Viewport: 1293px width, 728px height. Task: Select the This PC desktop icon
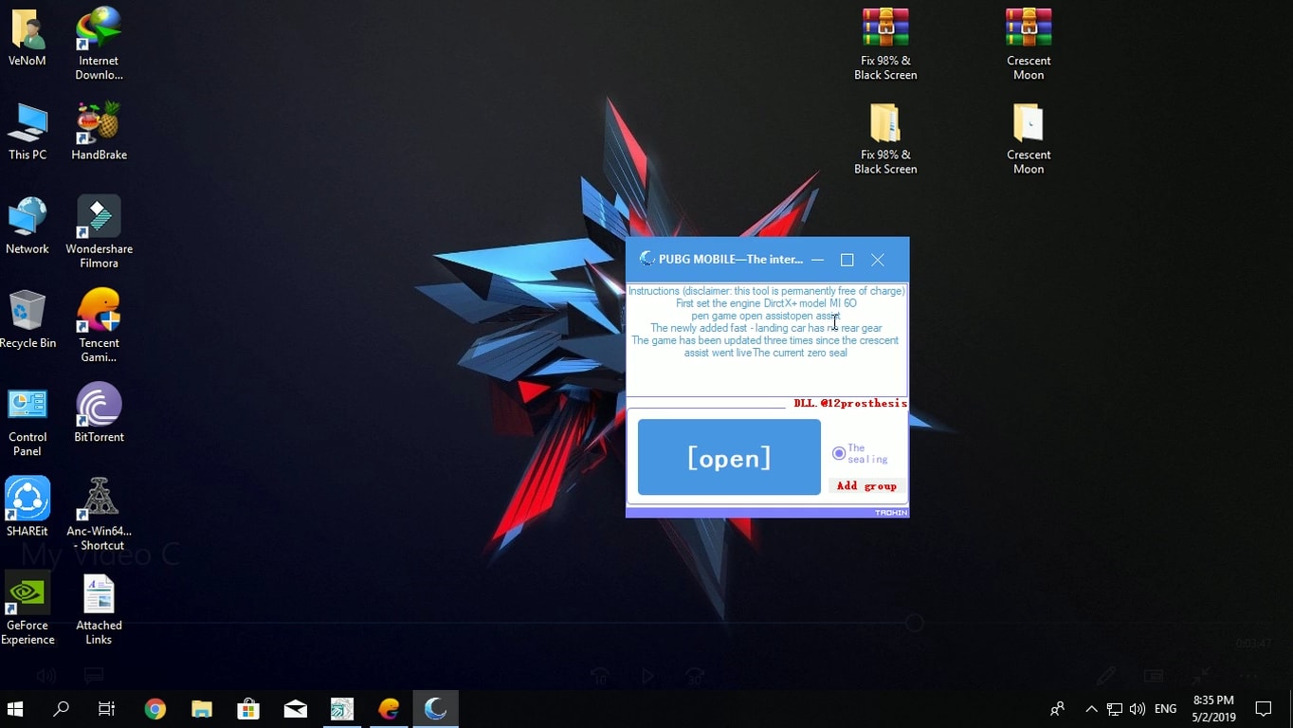coord(27,131)
